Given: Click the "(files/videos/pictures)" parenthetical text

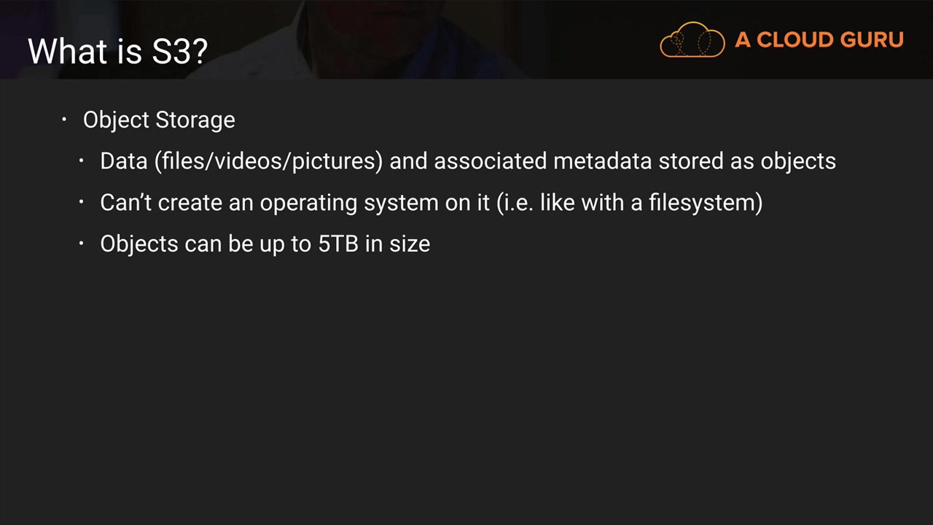Looking at the screenshot, I should [268, 161].
